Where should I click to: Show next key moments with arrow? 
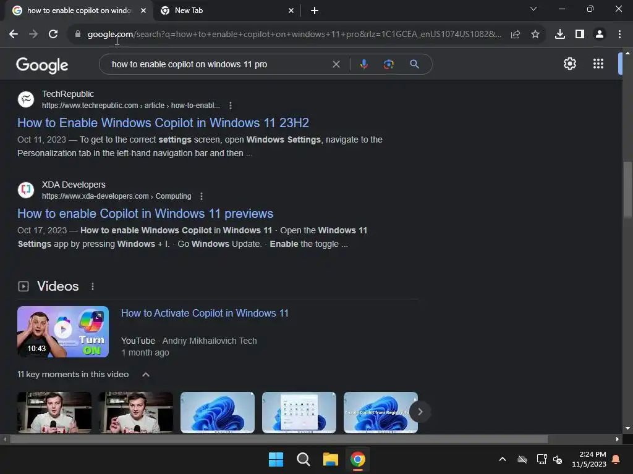420,412
